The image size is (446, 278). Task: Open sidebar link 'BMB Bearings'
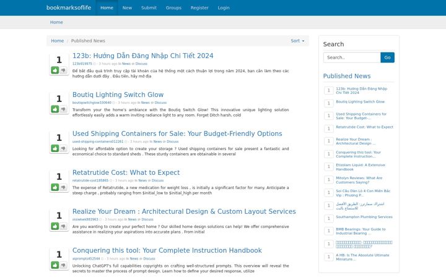361,231
